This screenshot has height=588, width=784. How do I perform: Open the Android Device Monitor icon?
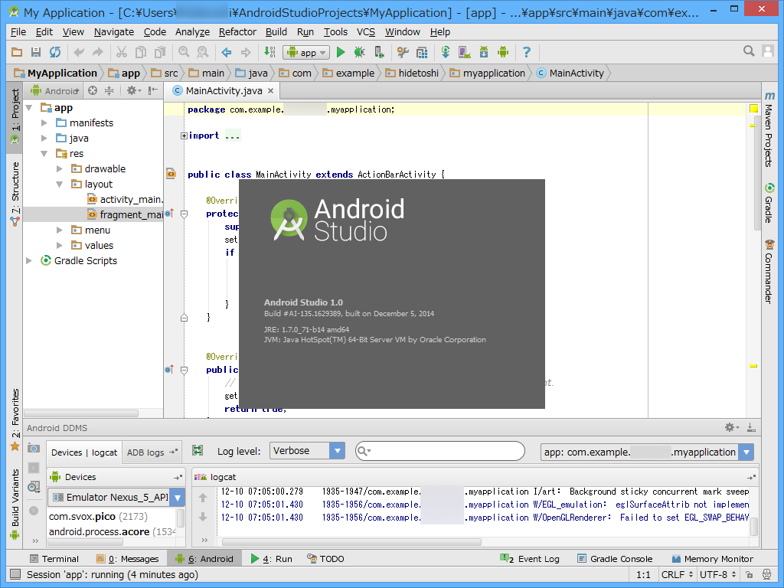click(503, 52)
